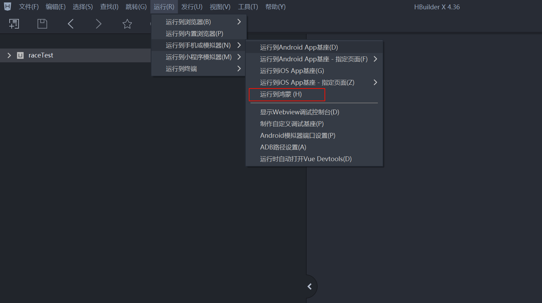This screenshot has width=542, height=303.
Task: Open the 发行(U) menu
Action: point(192,7)
